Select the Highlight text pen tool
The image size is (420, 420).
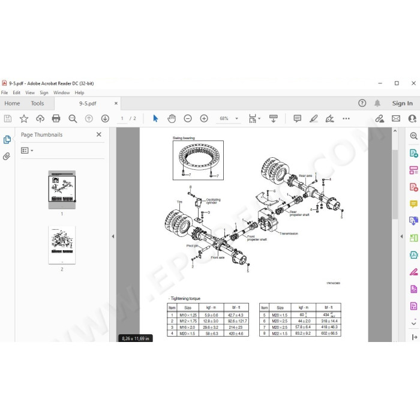tap(313, 118)
